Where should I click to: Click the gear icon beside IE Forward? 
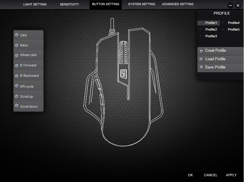tap(17, 66)
